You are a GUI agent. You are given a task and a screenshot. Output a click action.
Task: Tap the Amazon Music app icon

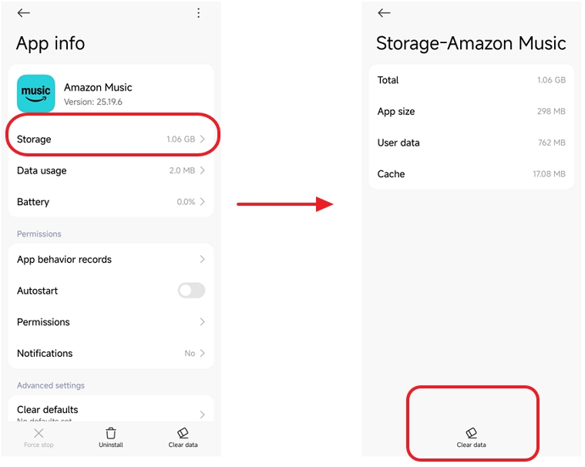35,94
